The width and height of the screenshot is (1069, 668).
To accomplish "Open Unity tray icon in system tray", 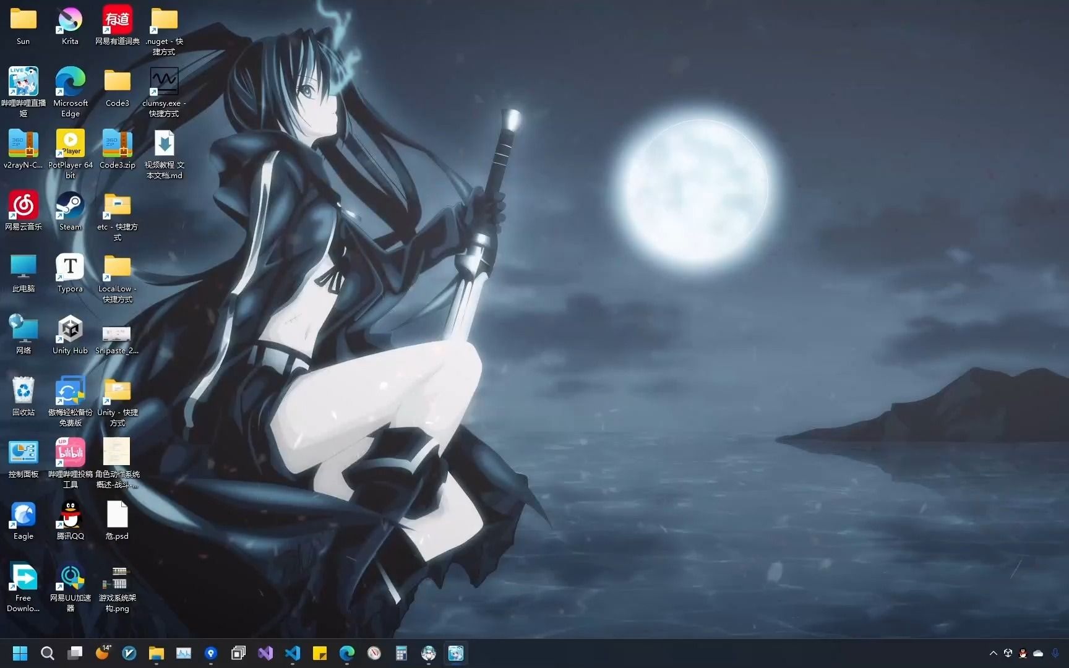I will 1008,653.
